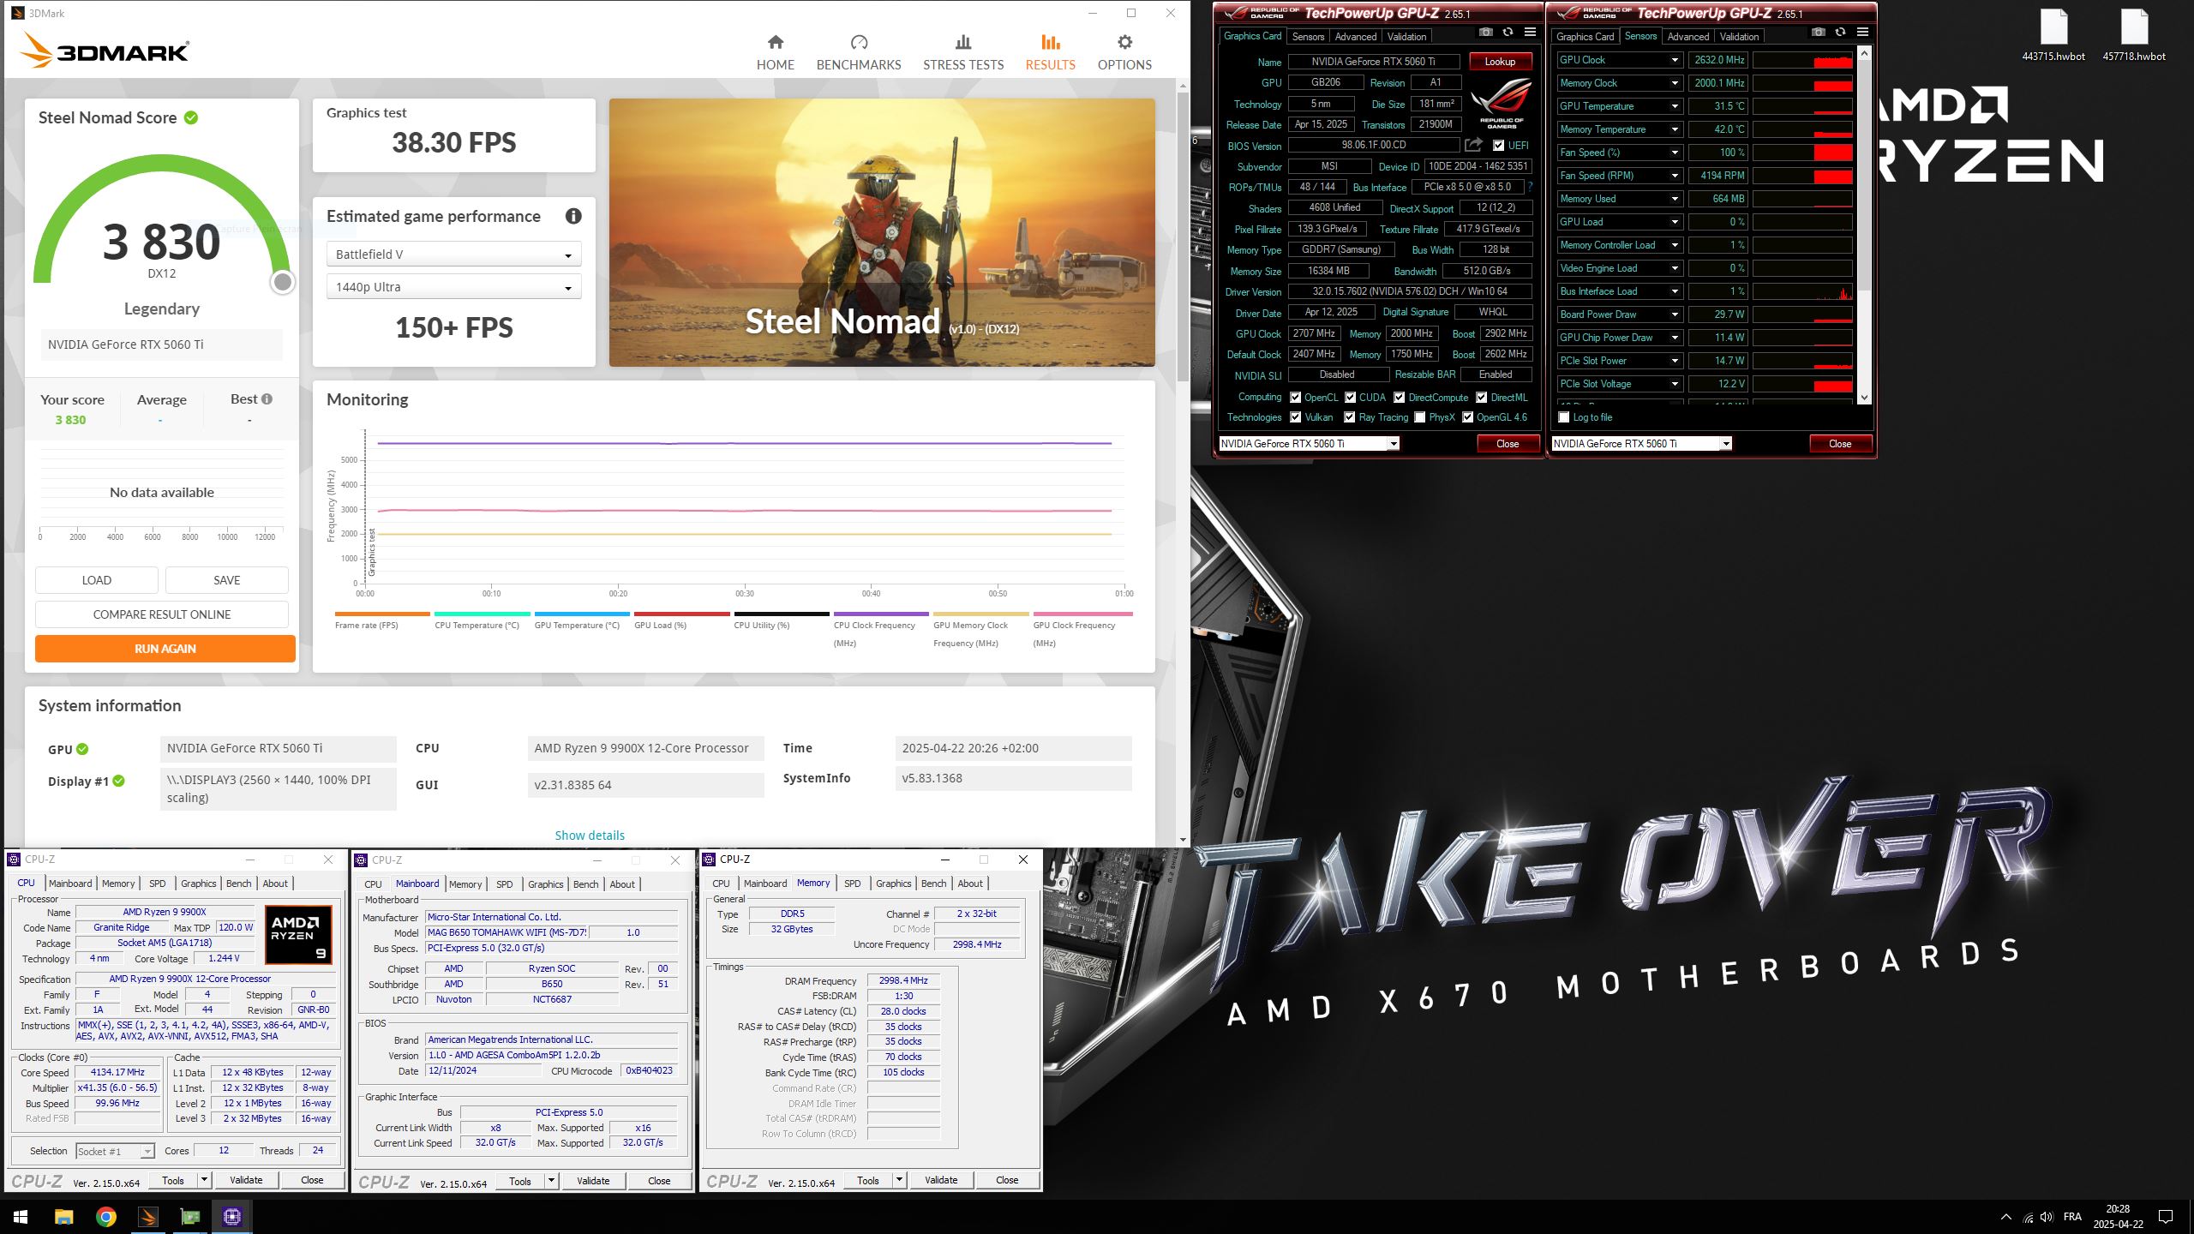
Task: Toggle the PhysX checkbox in GPU-Z
Action: point(1420,417)
